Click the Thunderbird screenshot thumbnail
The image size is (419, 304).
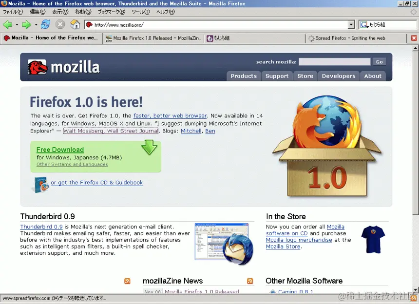click(x=224, y=244)
